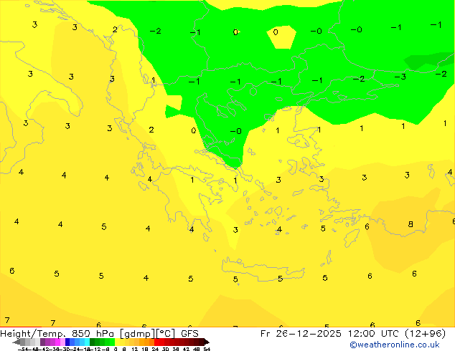The width and height of the screenshot is (455, 351).
Task: Click the "0" inside the isolated yellow patch
Action: 276,32
